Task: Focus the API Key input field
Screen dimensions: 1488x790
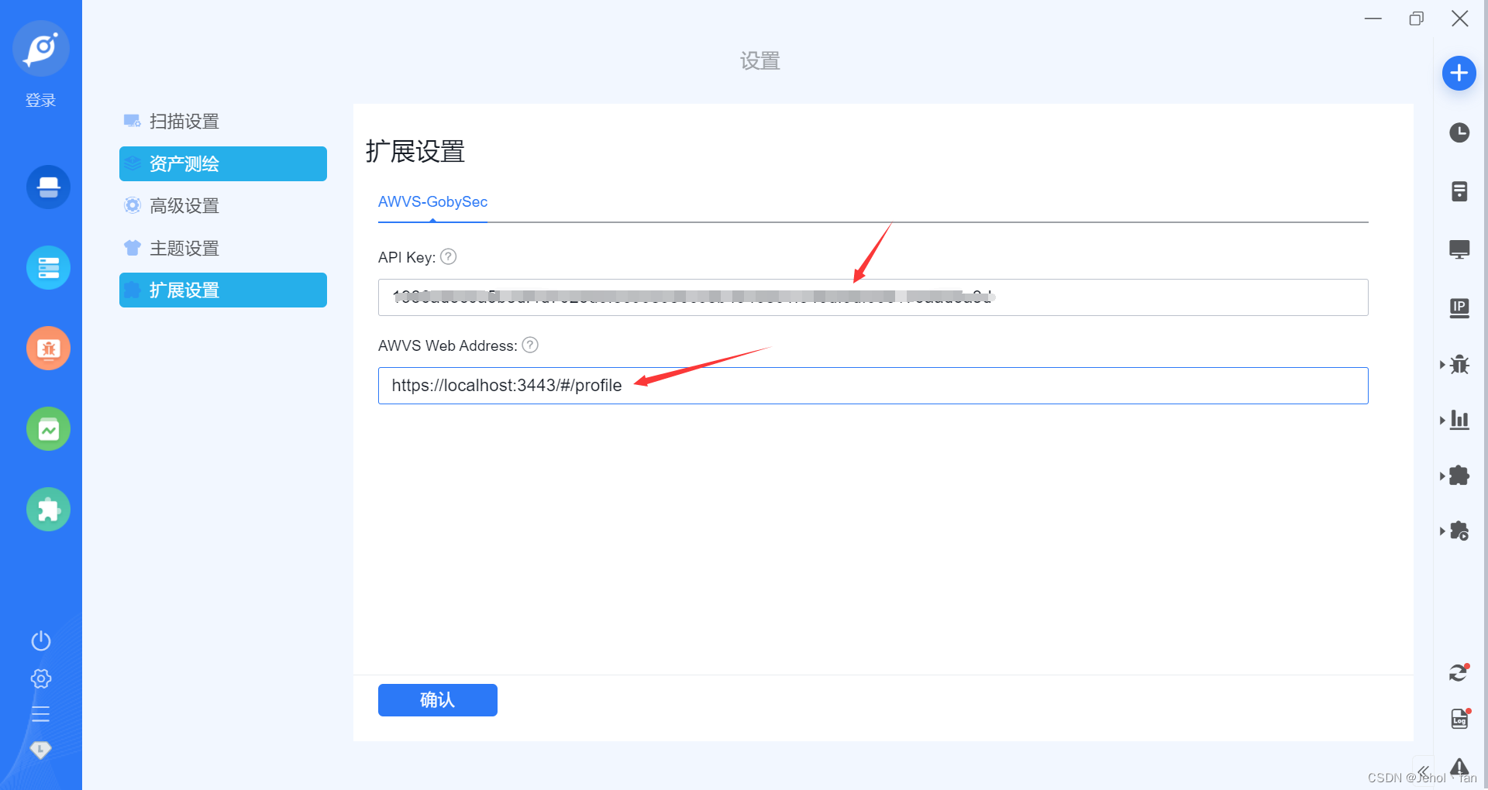Action: pos(873,297)
